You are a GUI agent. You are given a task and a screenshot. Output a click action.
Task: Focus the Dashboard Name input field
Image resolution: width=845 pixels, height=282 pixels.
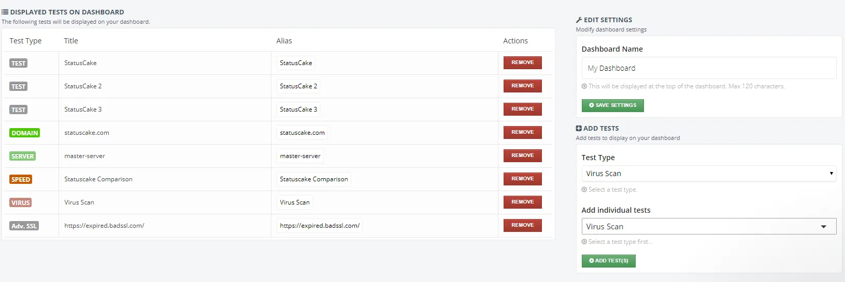(x=708, y=68)
